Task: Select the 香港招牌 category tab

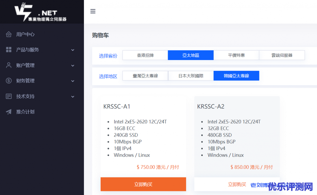Action: point(145,55)
